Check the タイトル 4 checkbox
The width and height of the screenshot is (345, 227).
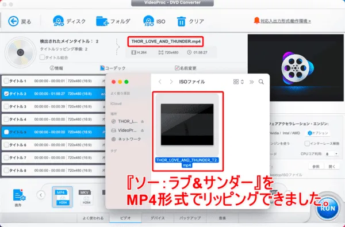6,119
